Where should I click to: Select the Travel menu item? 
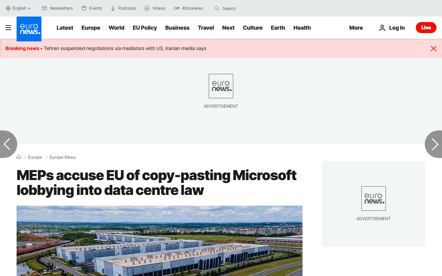[x=206, y=28]
